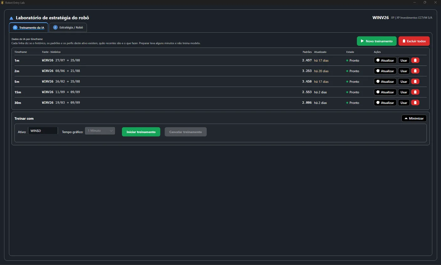Use the 2m timeframe data
The image size is (441, 265).
[x=404, y=71]
